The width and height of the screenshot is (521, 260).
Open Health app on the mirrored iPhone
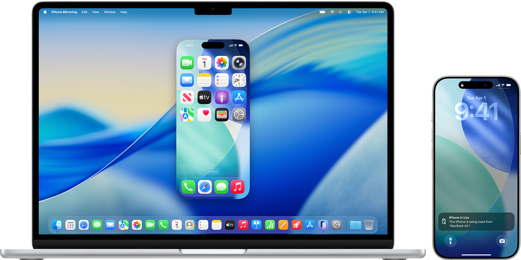[204, 115]
